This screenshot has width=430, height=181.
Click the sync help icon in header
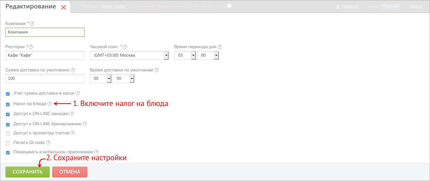(229, 6)
